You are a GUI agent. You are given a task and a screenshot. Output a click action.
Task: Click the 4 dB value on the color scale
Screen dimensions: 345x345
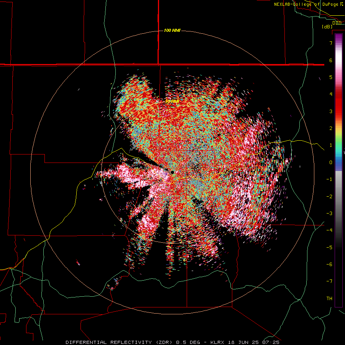[331, 94]
